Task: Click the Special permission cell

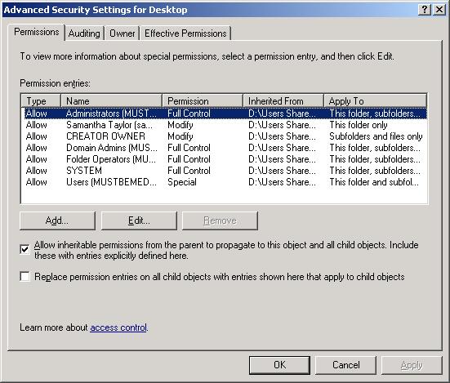Action: click(182, 182)
